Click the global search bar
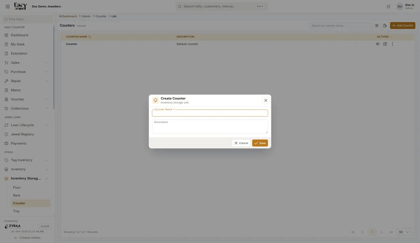The image size is (420, 243). coord(221,7)
